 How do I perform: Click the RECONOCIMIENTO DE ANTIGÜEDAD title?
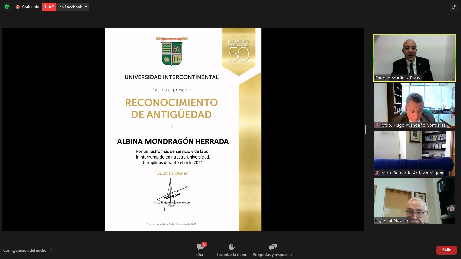pyautogui.click(x=171, y=108)
